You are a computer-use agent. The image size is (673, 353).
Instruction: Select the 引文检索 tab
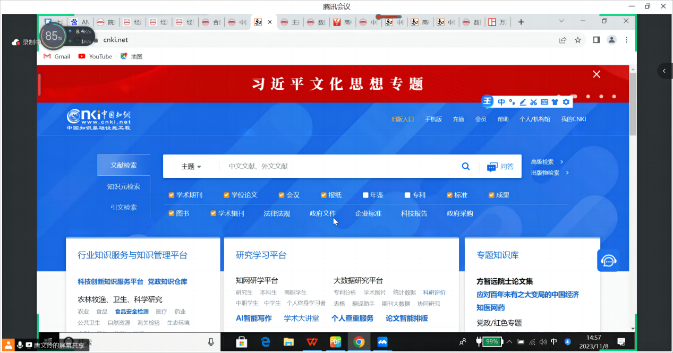[123, 208]
